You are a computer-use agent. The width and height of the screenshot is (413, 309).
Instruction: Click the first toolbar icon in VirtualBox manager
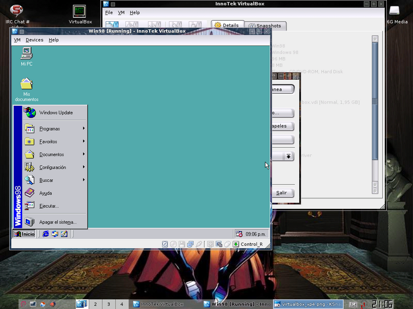click(112, 24)
